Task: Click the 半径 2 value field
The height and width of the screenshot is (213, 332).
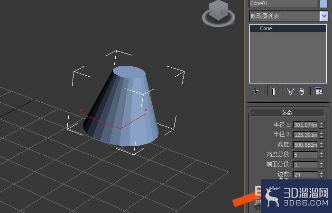Action: 305,135
